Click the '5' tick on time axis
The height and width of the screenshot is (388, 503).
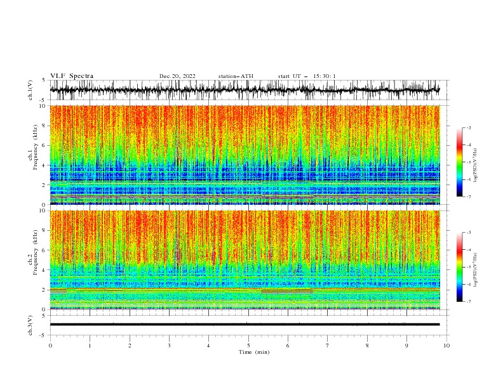(248, 346)
